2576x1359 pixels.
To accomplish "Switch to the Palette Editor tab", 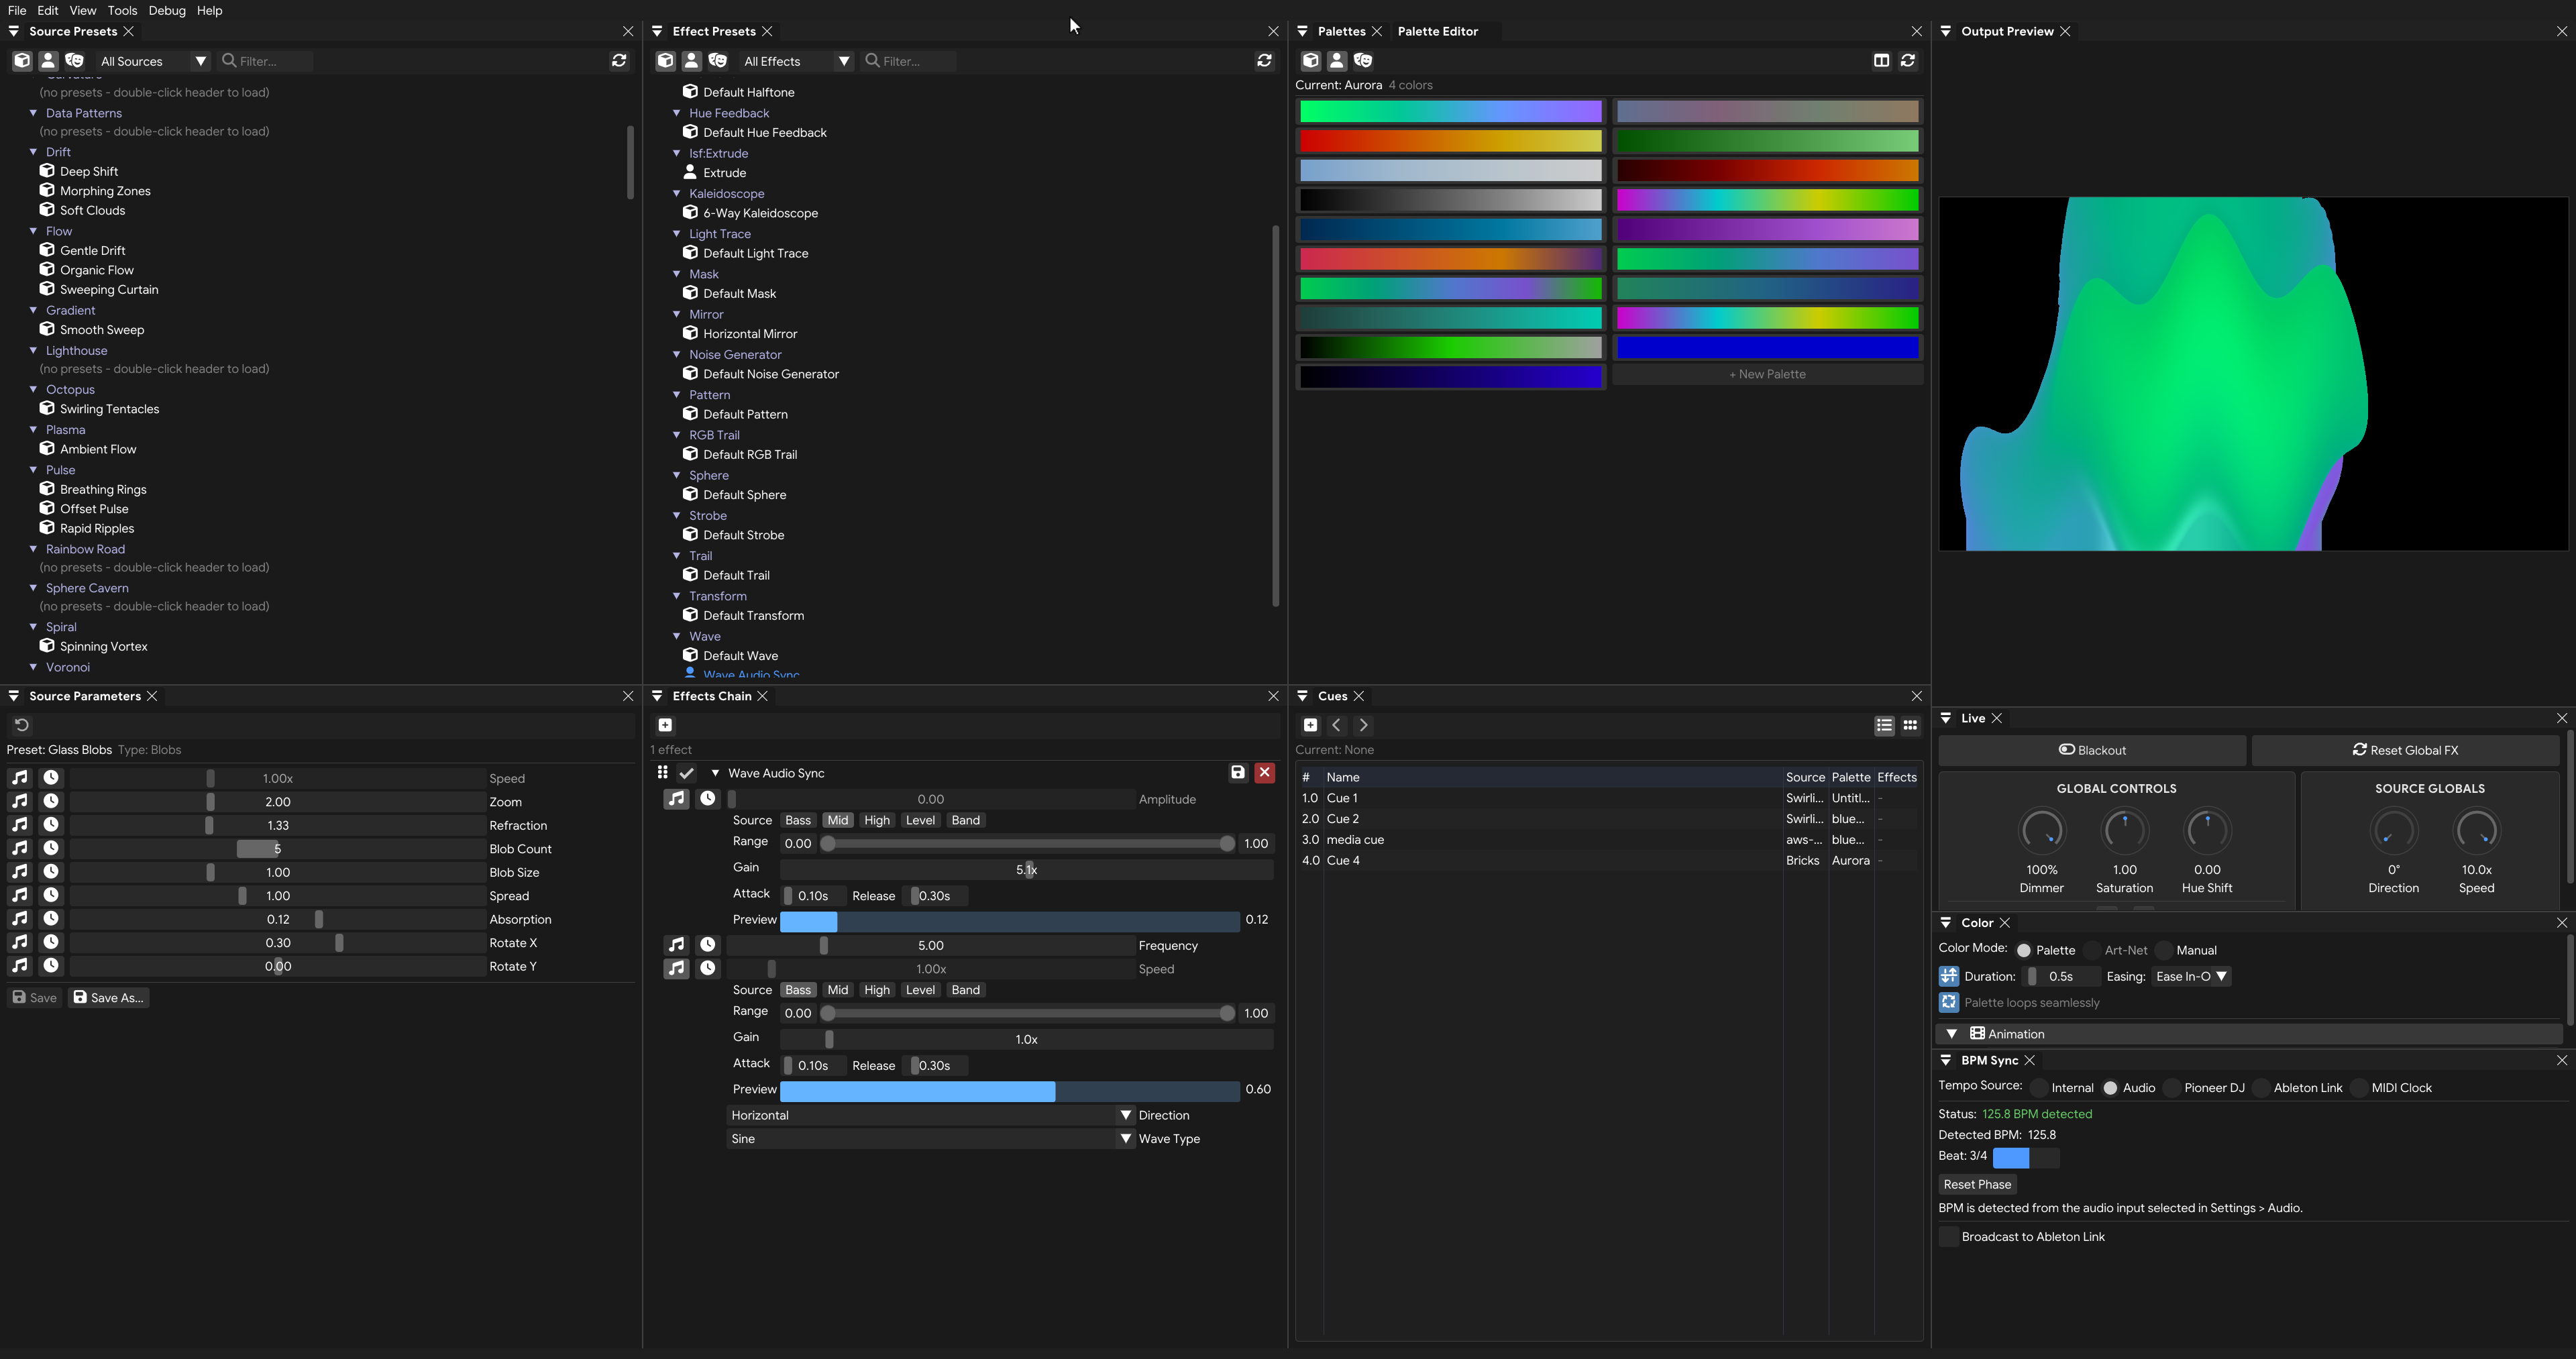I will [x=1437, y=31].
